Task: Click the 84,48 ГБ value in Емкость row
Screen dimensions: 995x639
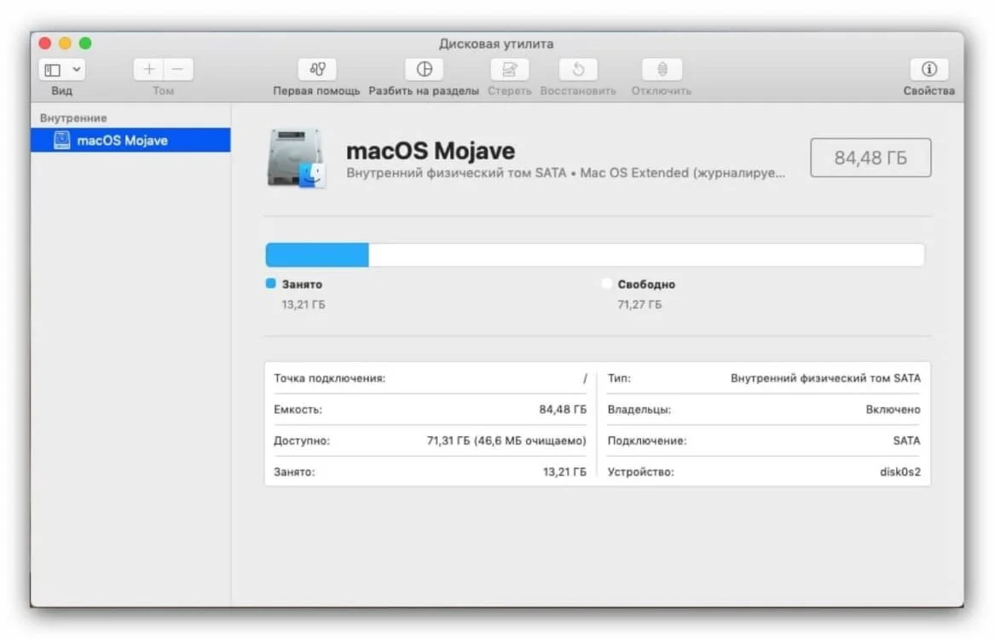Action: [x=563, y=410]
